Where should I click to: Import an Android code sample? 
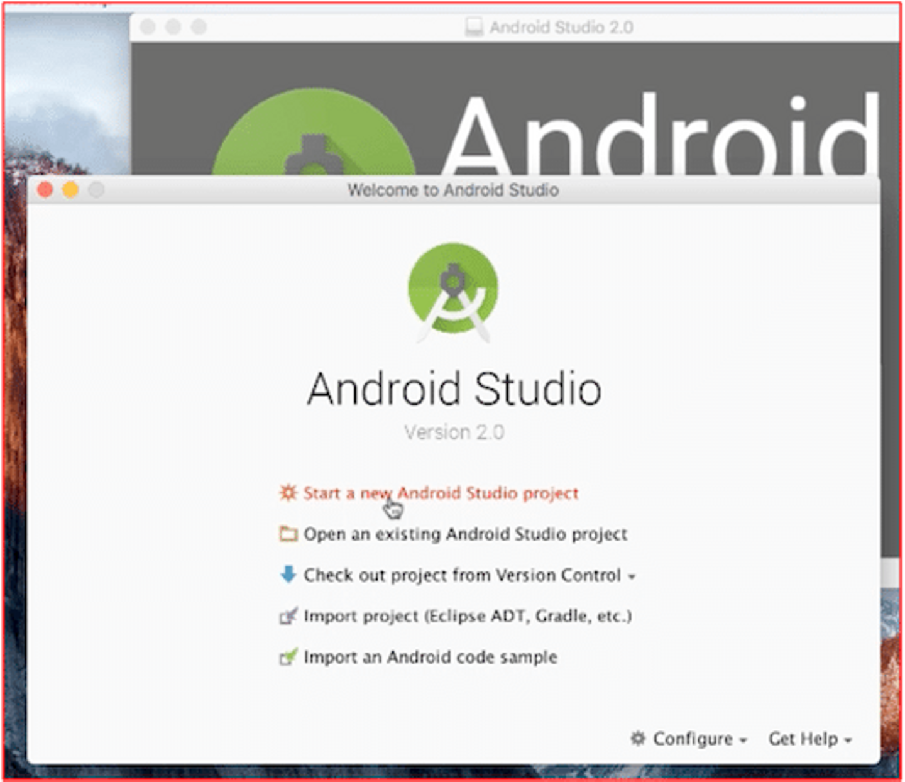pos(430,657)
